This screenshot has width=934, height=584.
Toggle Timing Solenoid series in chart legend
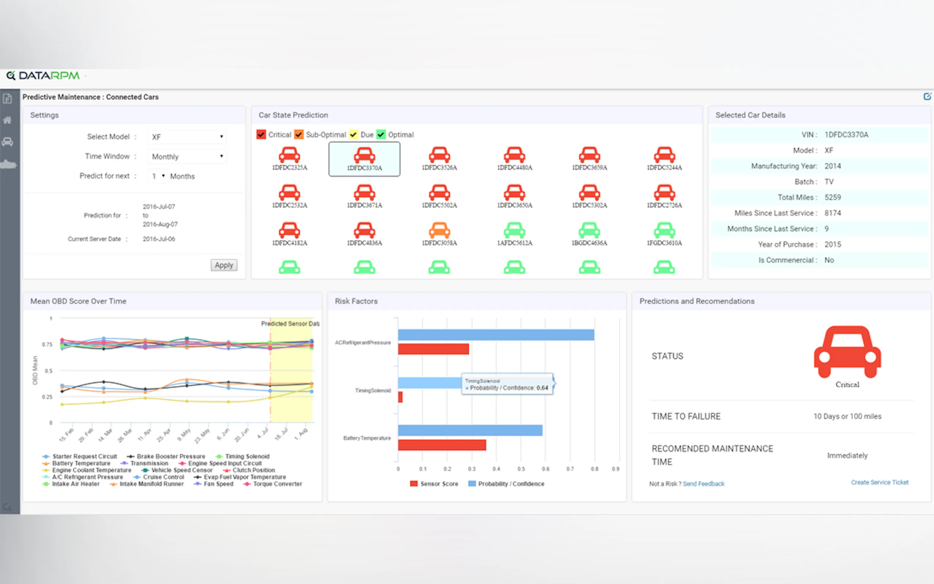tap(247, 456)
